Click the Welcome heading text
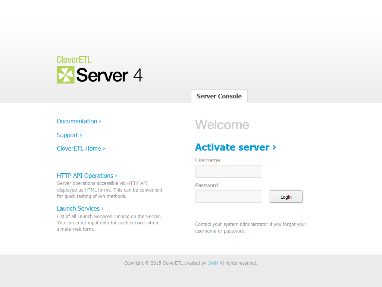 (222, 124)
